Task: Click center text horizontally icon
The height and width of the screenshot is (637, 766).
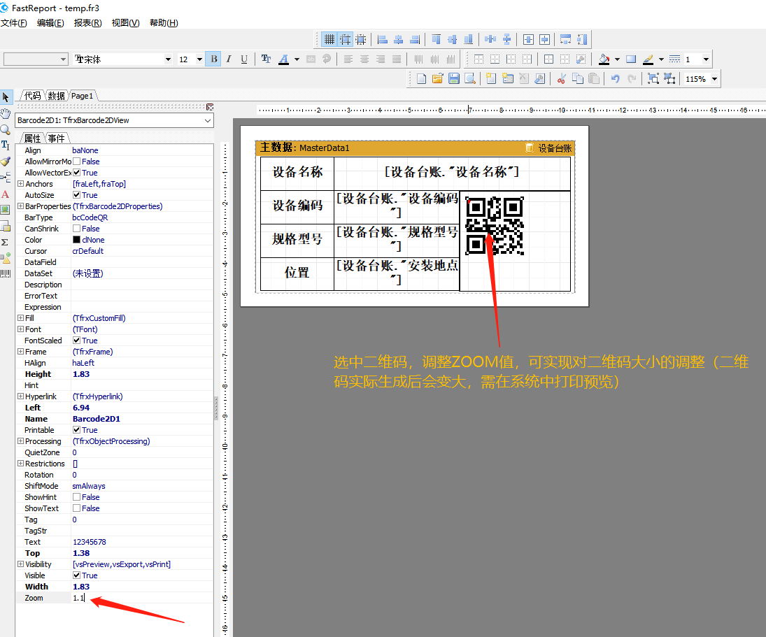Action: (364, 59)
